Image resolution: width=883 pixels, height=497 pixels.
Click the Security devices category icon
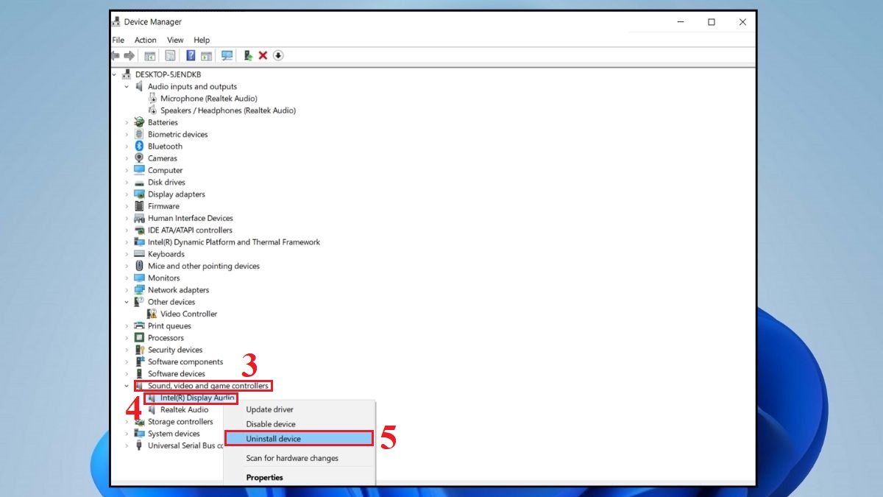tap(139, 350)
